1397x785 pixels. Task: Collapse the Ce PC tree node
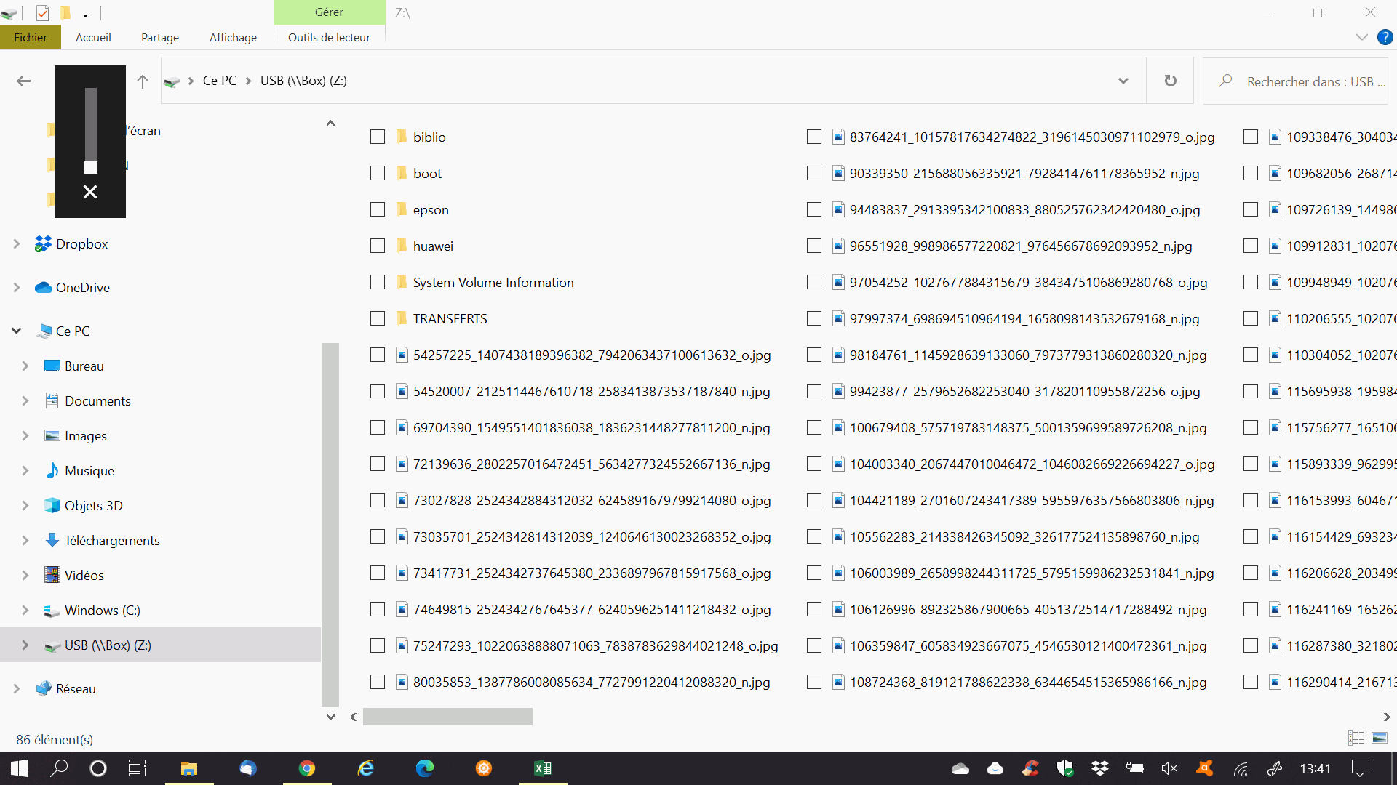17,331
